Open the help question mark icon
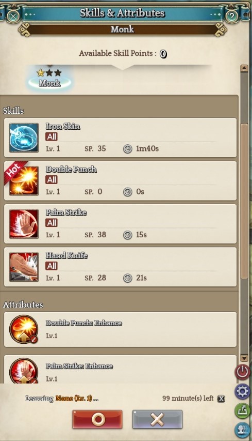The width and height of the screenshot is (252, 441). [231, 17]
